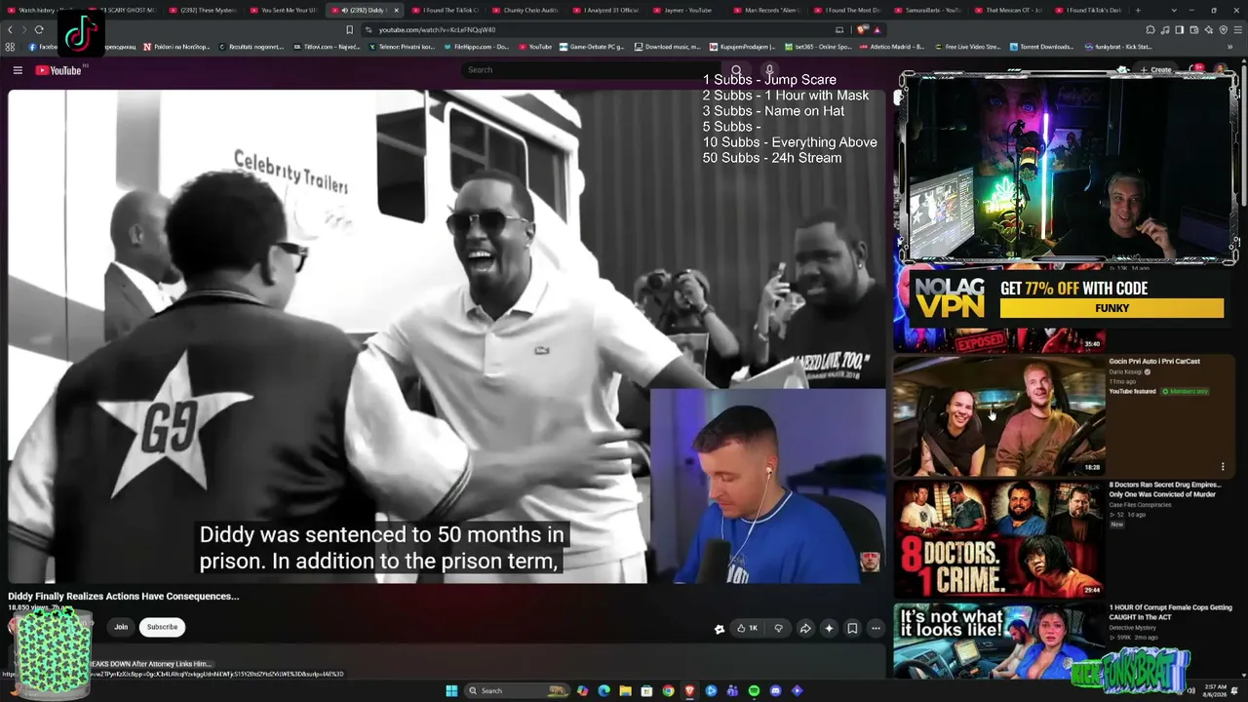Screen dimensions: 1248x702
Task: Switch to the 'You Sent Me Your UI' tab
Action: tap(285, 10)
